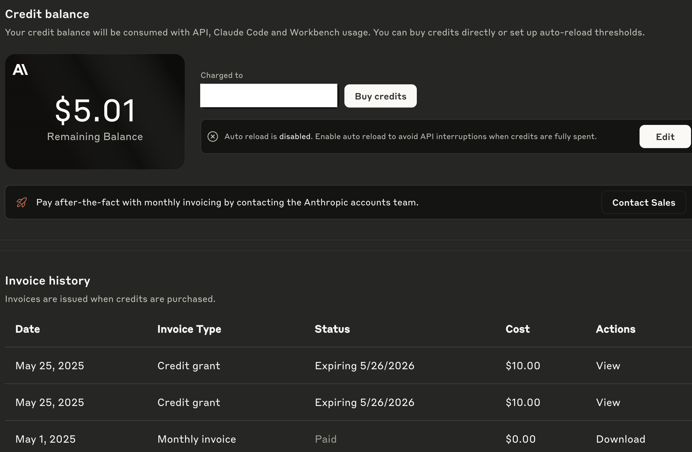The image size is (692, 452).
Task: Click the $0.00 cost cell
Action: click(x=520, y=439)
